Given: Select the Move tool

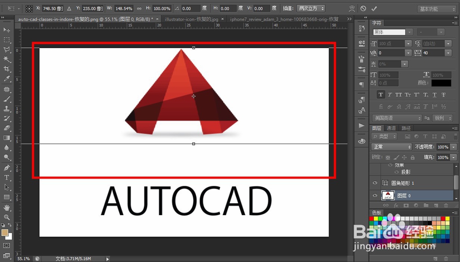Looking at the screenshot, I should 6,30.
